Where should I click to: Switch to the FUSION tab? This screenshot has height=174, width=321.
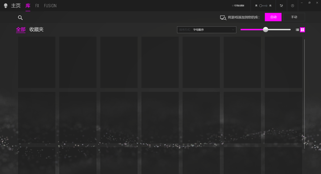50,6
